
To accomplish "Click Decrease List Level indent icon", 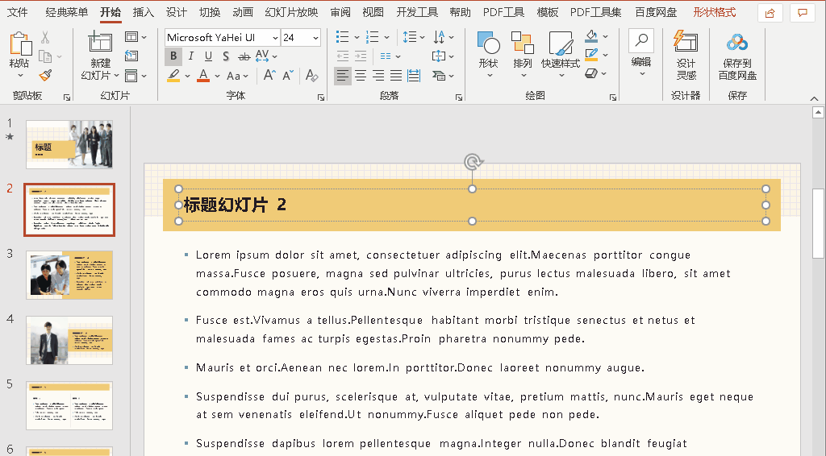I will pos(342,56).
